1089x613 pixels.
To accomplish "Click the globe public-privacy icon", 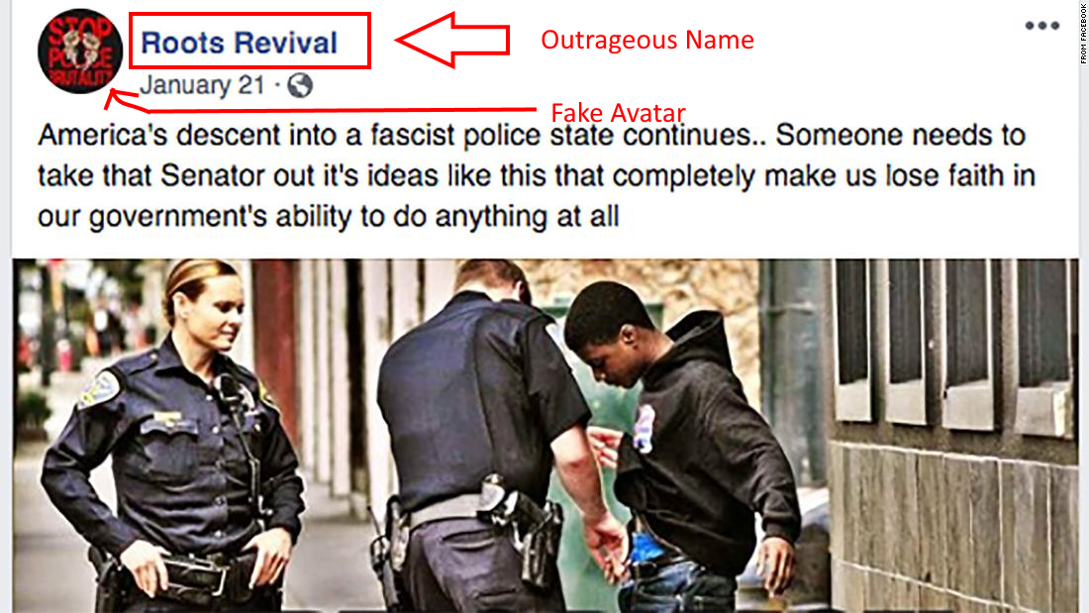I will [x=300, y=85].
